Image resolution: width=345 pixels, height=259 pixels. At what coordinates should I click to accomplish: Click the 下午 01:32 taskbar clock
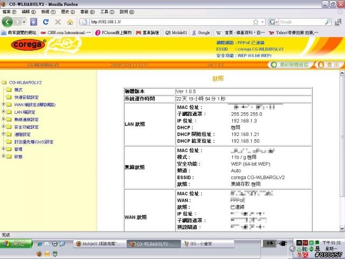(331, 243)
